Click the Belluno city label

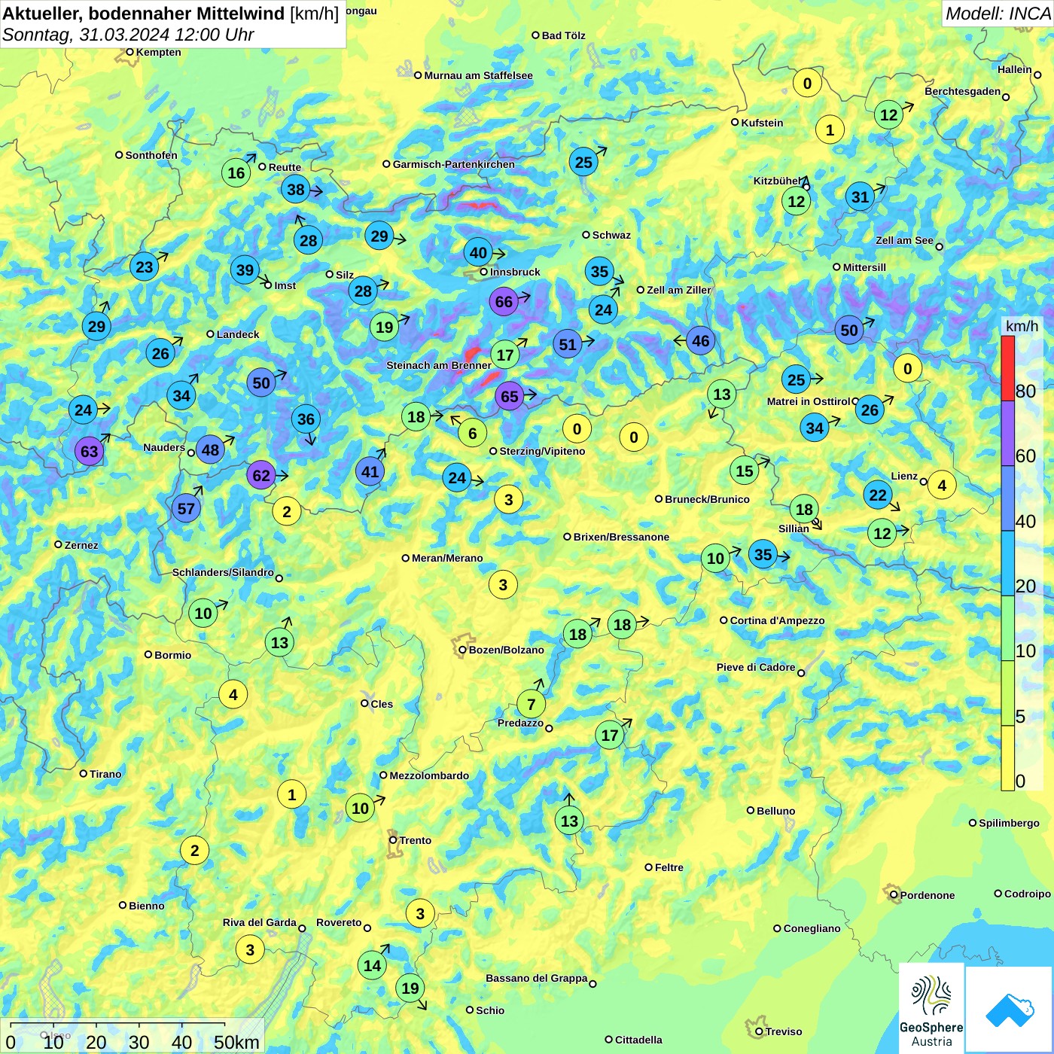tap(775, 811)
